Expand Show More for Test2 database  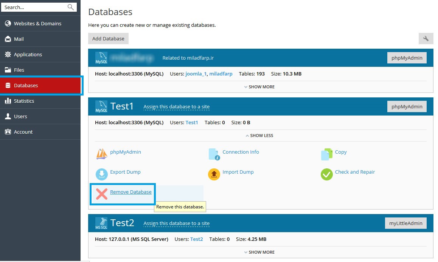pos(259,252)
